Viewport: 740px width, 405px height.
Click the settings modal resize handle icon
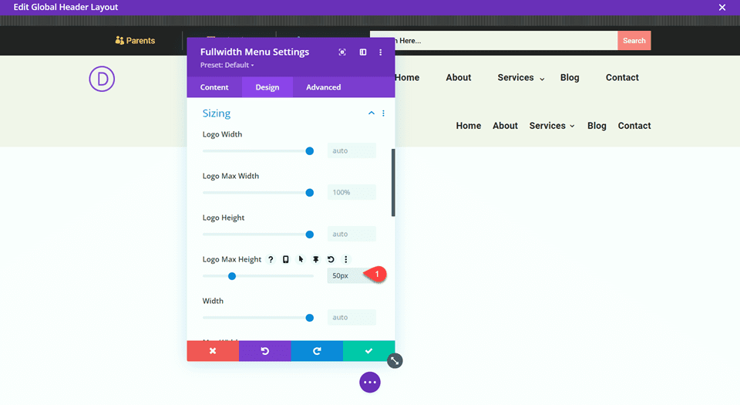click(x=395, y=361)
